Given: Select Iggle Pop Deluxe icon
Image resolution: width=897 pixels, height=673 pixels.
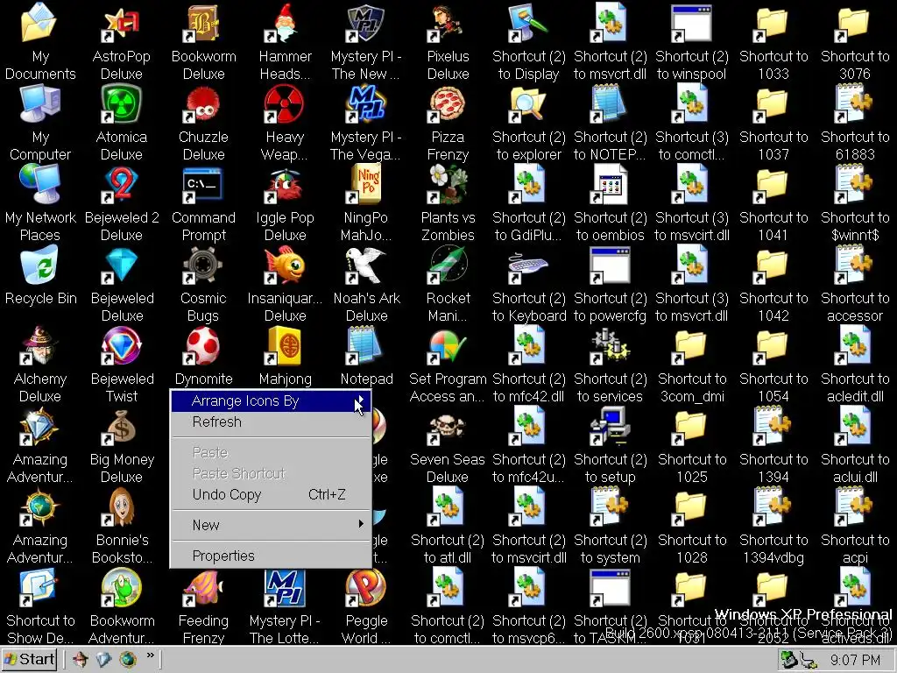Looking at the screenshot, I should 285,184.
